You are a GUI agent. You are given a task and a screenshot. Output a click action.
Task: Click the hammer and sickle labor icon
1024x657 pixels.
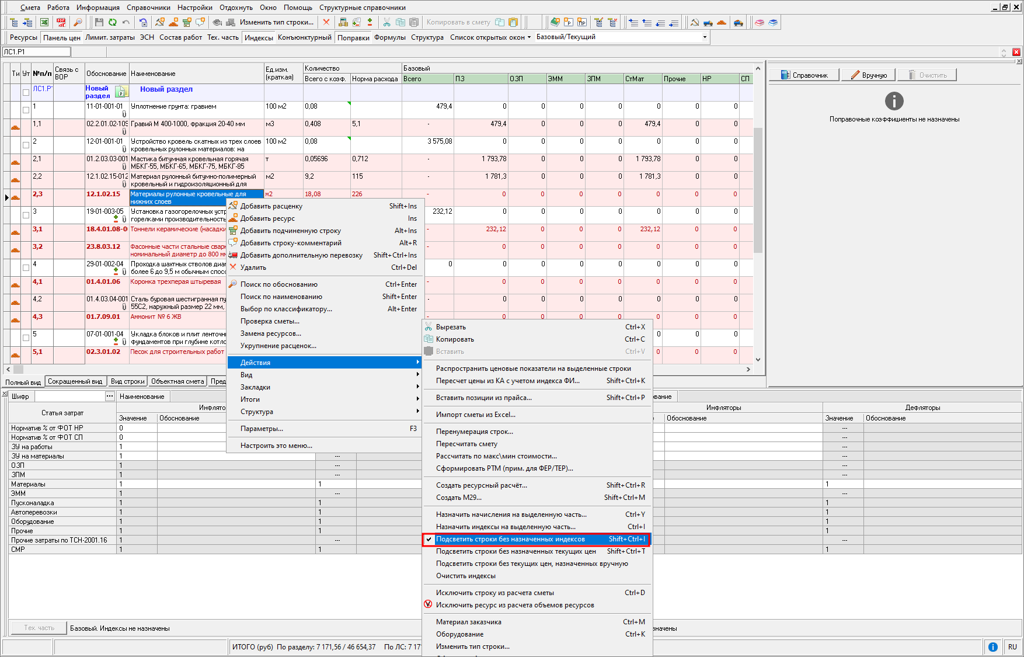[694, 22]
